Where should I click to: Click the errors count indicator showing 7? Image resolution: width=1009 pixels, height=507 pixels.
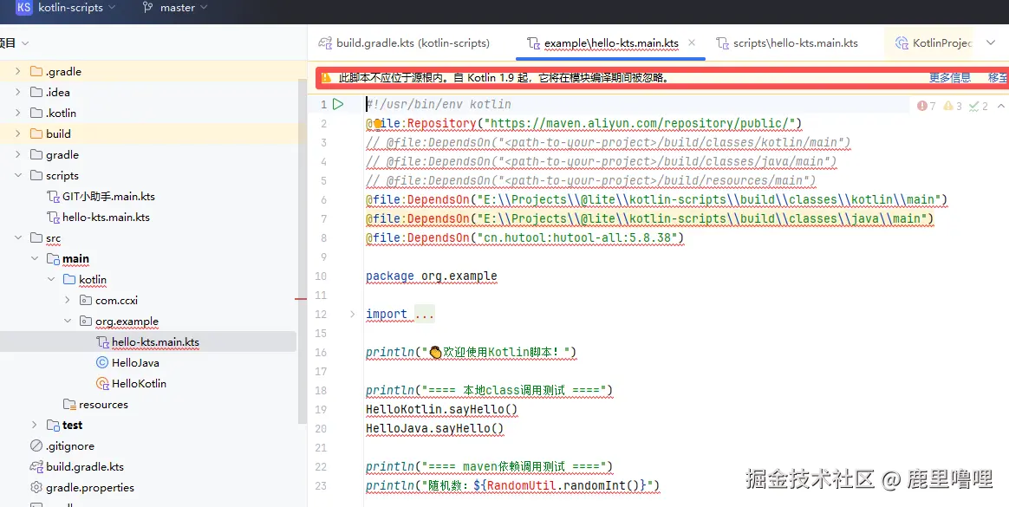click(x=927, y=106)
